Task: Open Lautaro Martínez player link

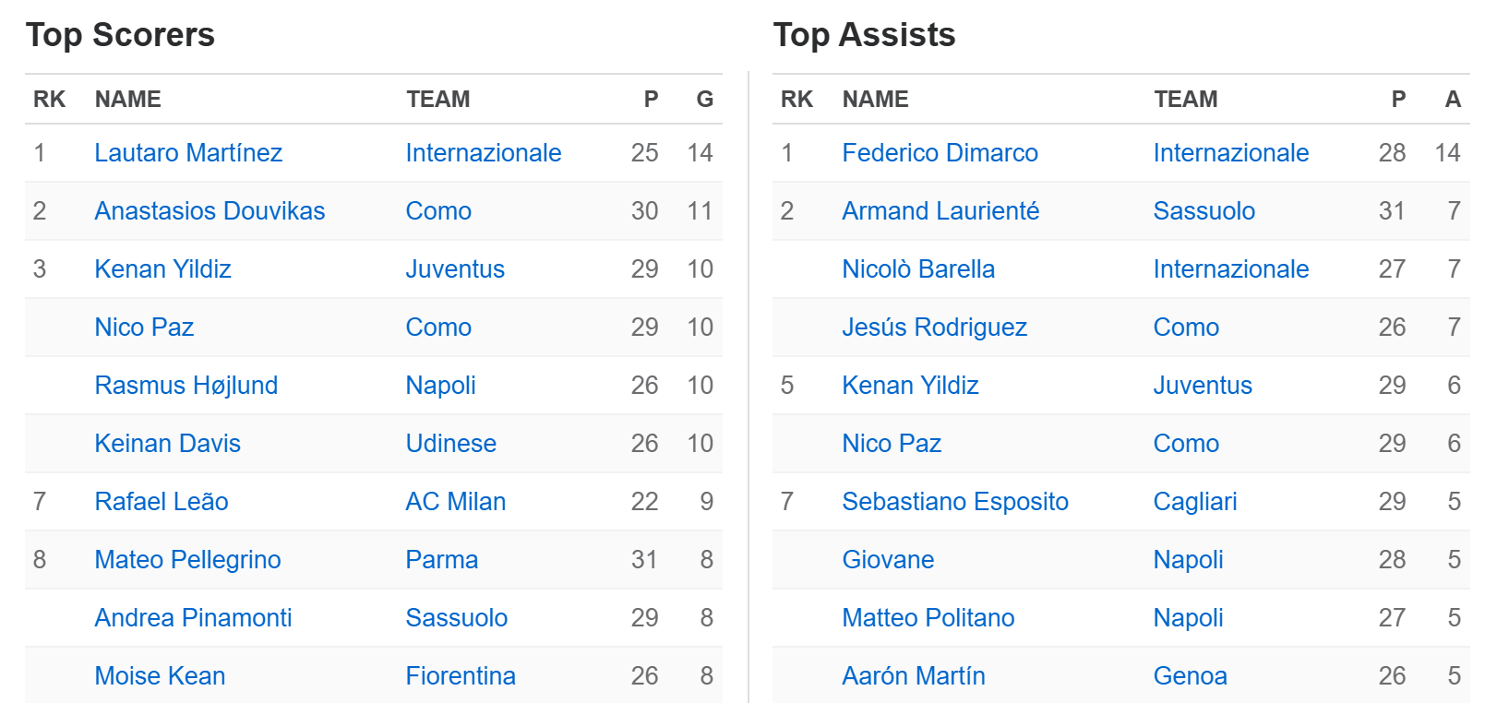Action: [x=188, y=153]
